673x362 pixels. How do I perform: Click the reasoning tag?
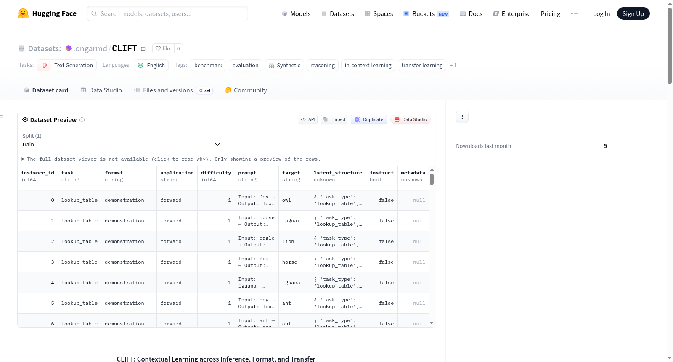(323, 65)
